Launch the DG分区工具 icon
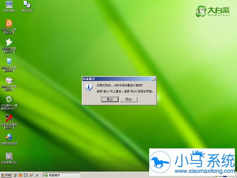Image resolution: width=237 pixels, height=178 pixels. tap(9, 27)
